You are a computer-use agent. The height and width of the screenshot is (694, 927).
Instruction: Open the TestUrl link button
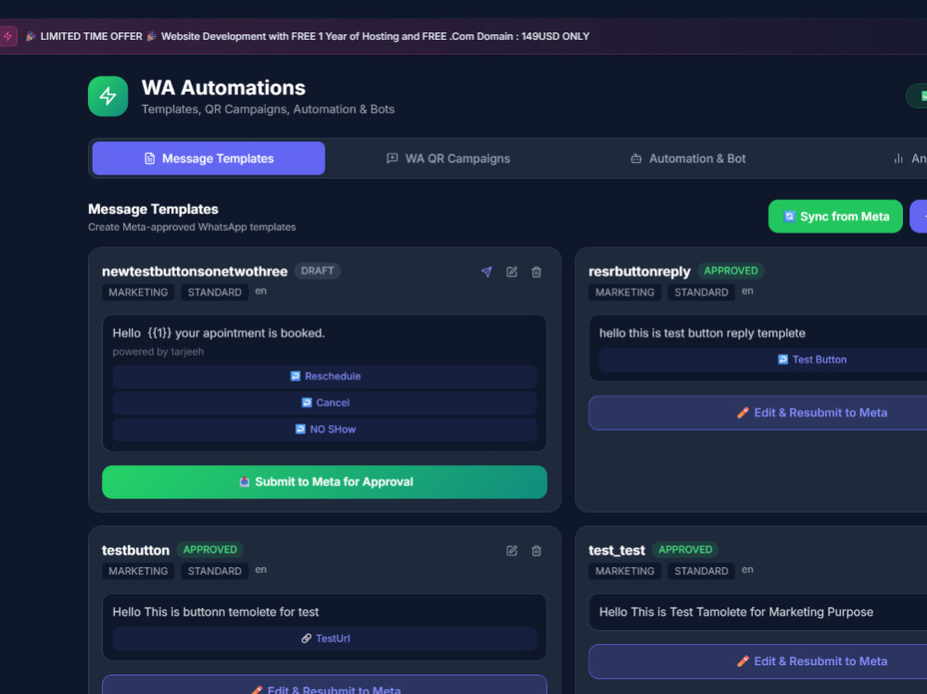click(324, 638)
